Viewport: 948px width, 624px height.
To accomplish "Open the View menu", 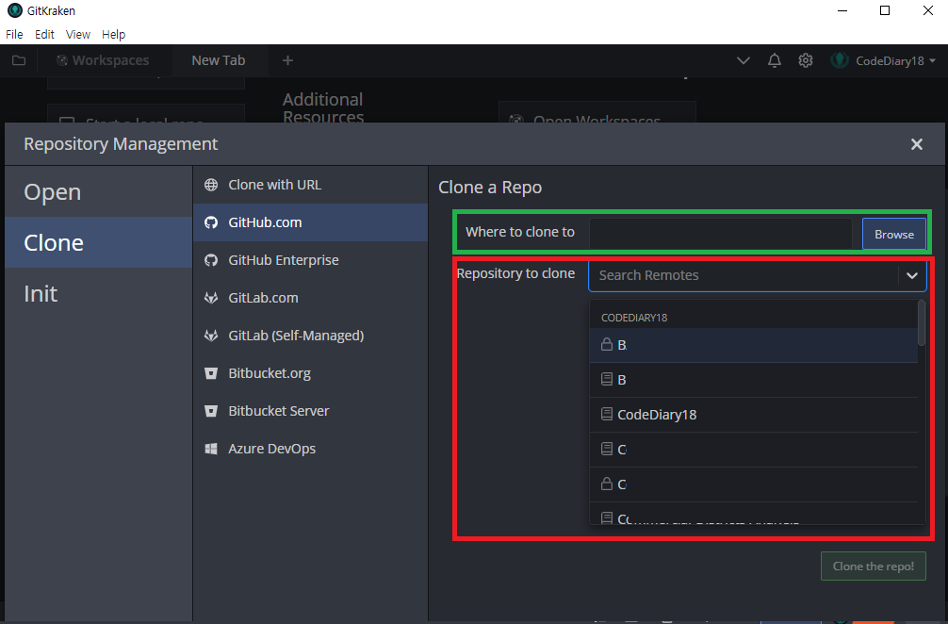I will (78, 35).
